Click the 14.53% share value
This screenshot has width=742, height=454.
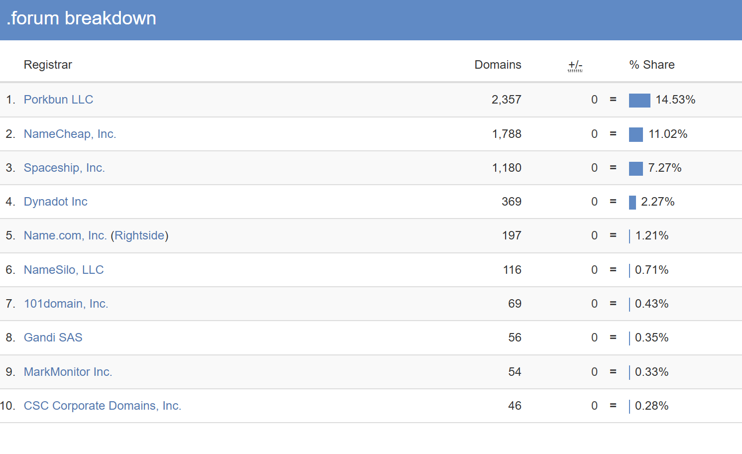675,100
